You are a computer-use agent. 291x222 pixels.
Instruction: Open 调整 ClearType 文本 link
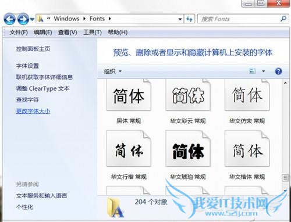click(x=42, y=88)
